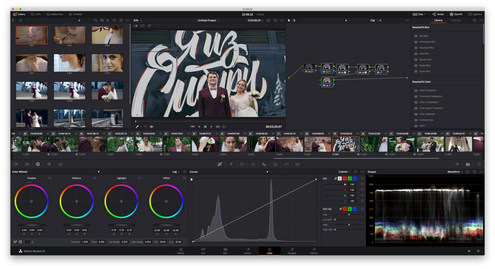Open the Motion Effects palette icon
This screenshot has height=269, width=495.
(x=60, y=164)
